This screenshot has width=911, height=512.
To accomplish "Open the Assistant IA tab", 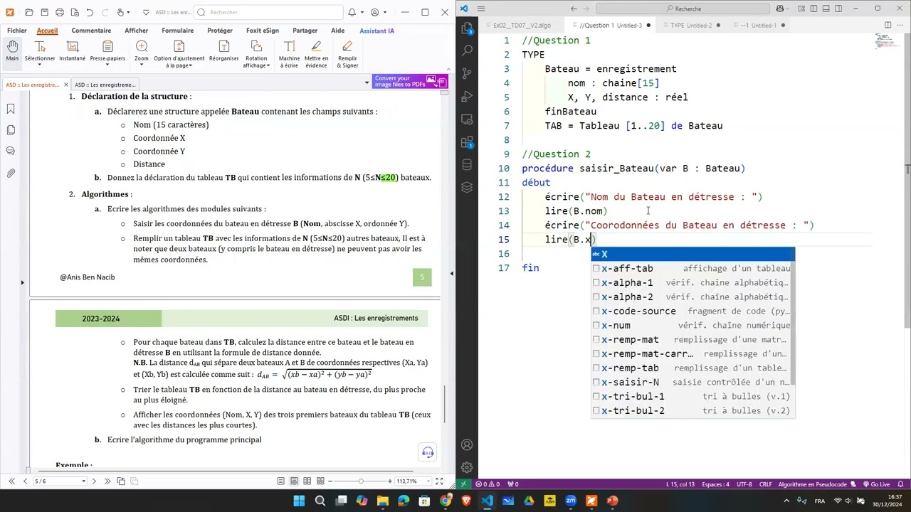I will pos(376,31).
